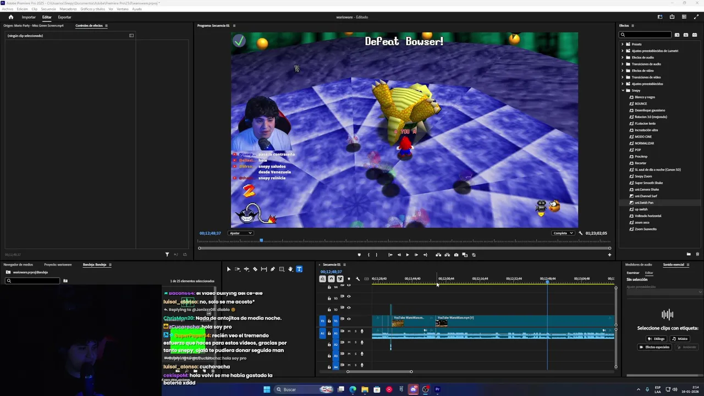This screenshot has height=396, width=704.
Task: Add marker in the timeline header
Action: [x=349, y=279]
